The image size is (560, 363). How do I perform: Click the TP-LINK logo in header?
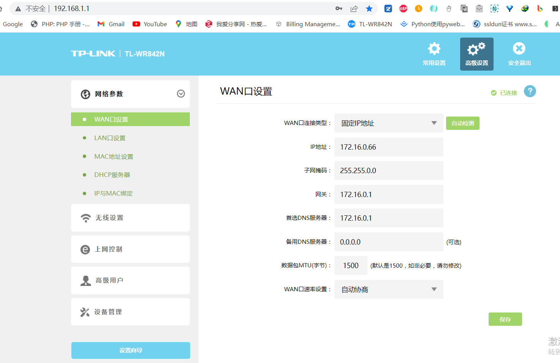[93, 54]
